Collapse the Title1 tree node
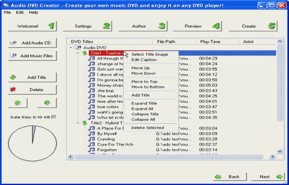Viewport: 289px width, 185px height. coord(78,53)
